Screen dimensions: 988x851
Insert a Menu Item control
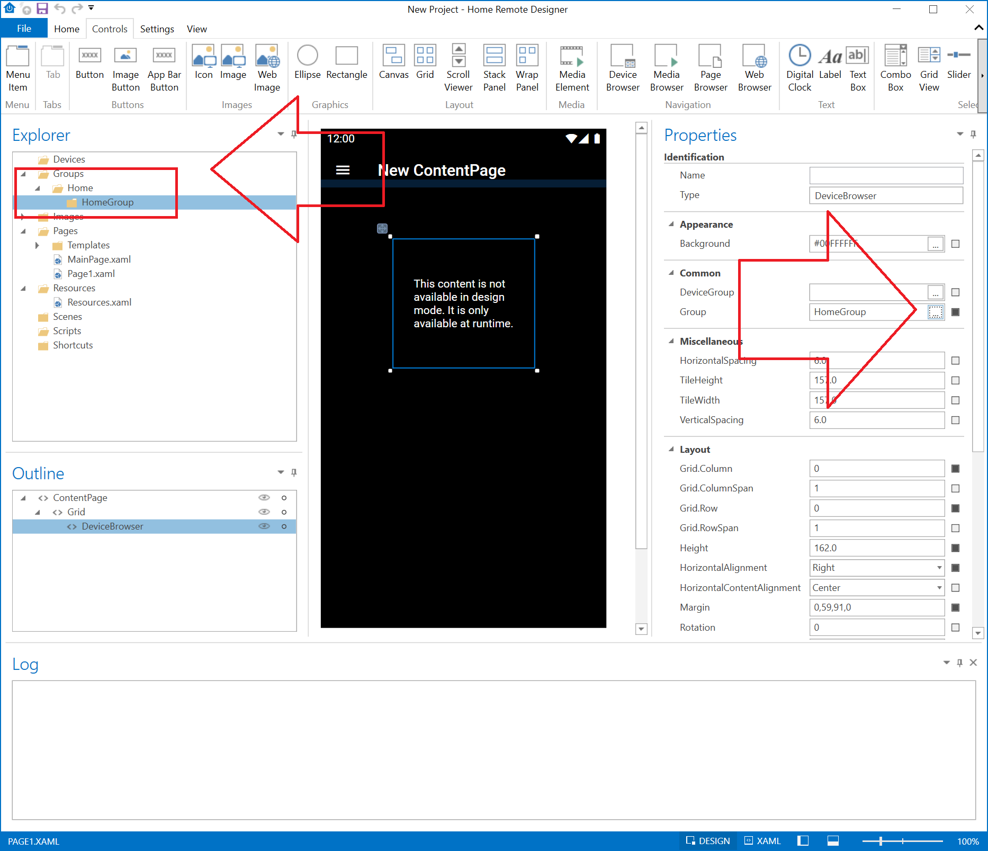pyautogui.click(x=18, y=69)
